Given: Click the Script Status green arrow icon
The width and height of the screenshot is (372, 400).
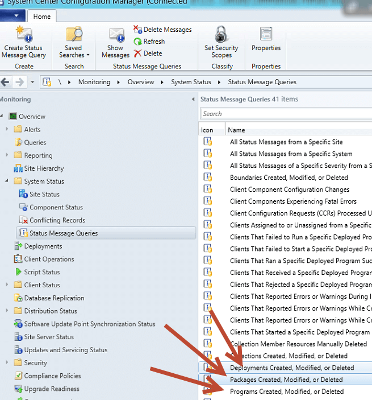Looking at the screenshot, I should pyautogui.click(x=18, y=272).
